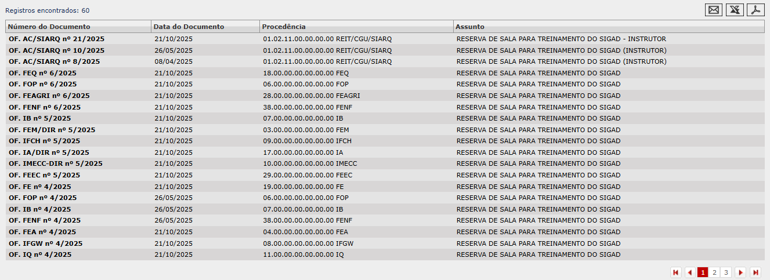Go to next results page arrow
The width and height of the screenshot is (770, 280).
(740, 272)
